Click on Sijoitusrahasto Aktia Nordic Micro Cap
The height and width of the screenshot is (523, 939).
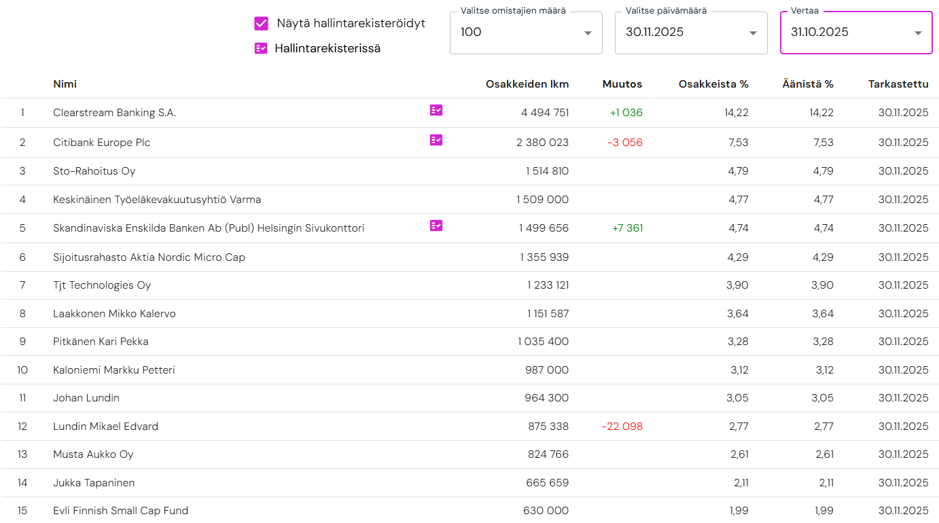click(x=149, y=257)
